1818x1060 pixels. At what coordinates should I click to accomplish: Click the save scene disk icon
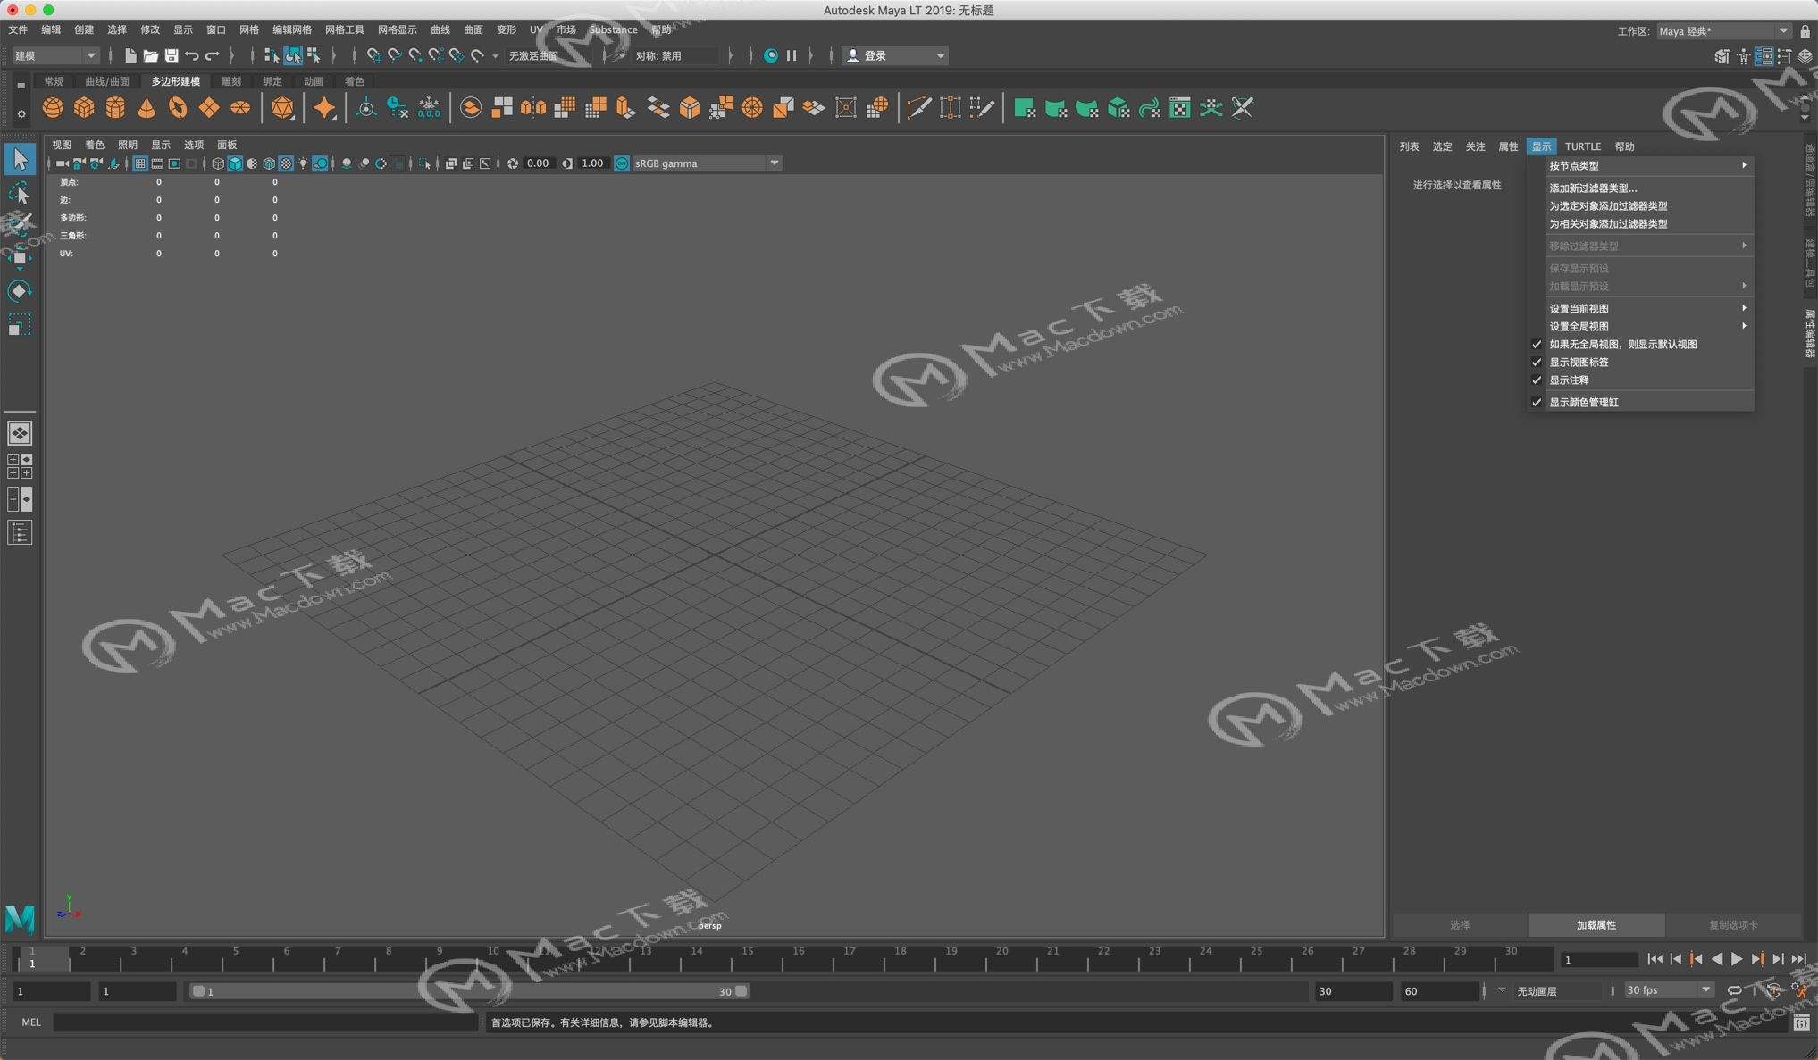(x=172, y=55)
